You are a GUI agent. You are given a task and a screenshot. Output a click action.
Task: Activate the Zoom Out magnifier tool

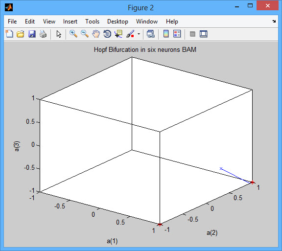(x=85, y=34)
